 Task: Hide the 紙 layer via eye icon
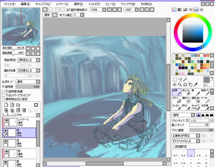click(5, 130)
